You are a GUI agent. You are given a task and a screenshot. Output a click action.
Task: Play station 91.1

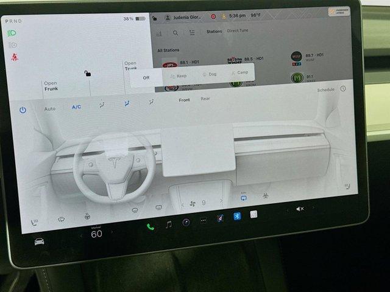303,77
